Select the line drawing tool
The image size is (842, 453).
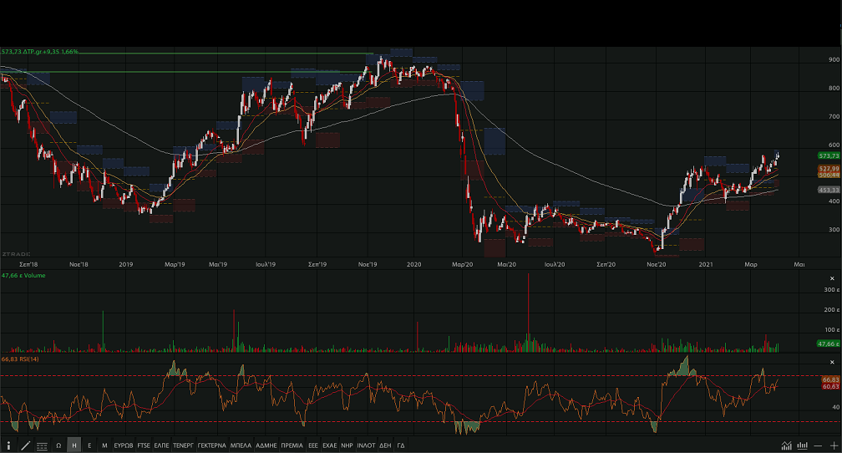pyautogui.click(x=25, y=445)
